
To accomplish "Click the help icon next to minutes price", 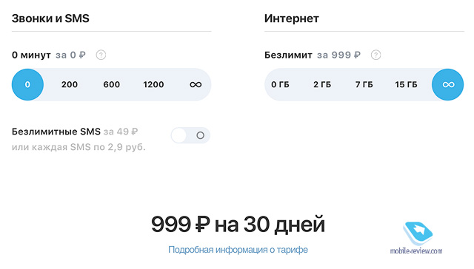I will pyautogui.click(x=101, y=55).
